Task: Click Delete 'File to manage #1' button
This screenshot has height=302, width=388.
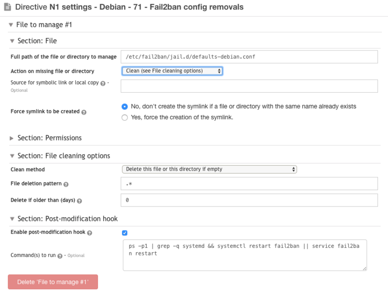Action: coord(53,282)
